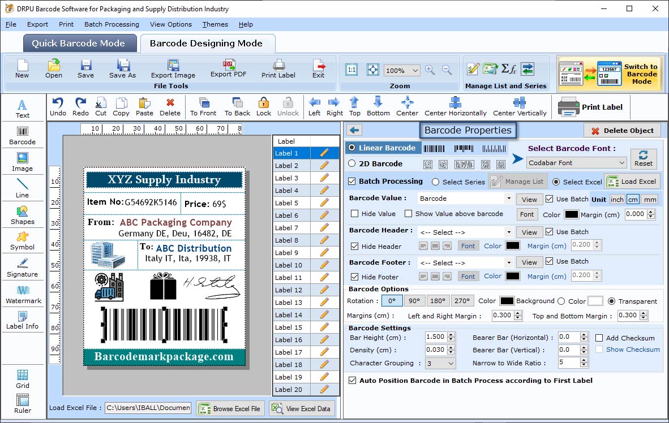The width and height of the screenshot is (669, 423).
Task: Toggle the Grid display
Action: (x=22, y=379)
